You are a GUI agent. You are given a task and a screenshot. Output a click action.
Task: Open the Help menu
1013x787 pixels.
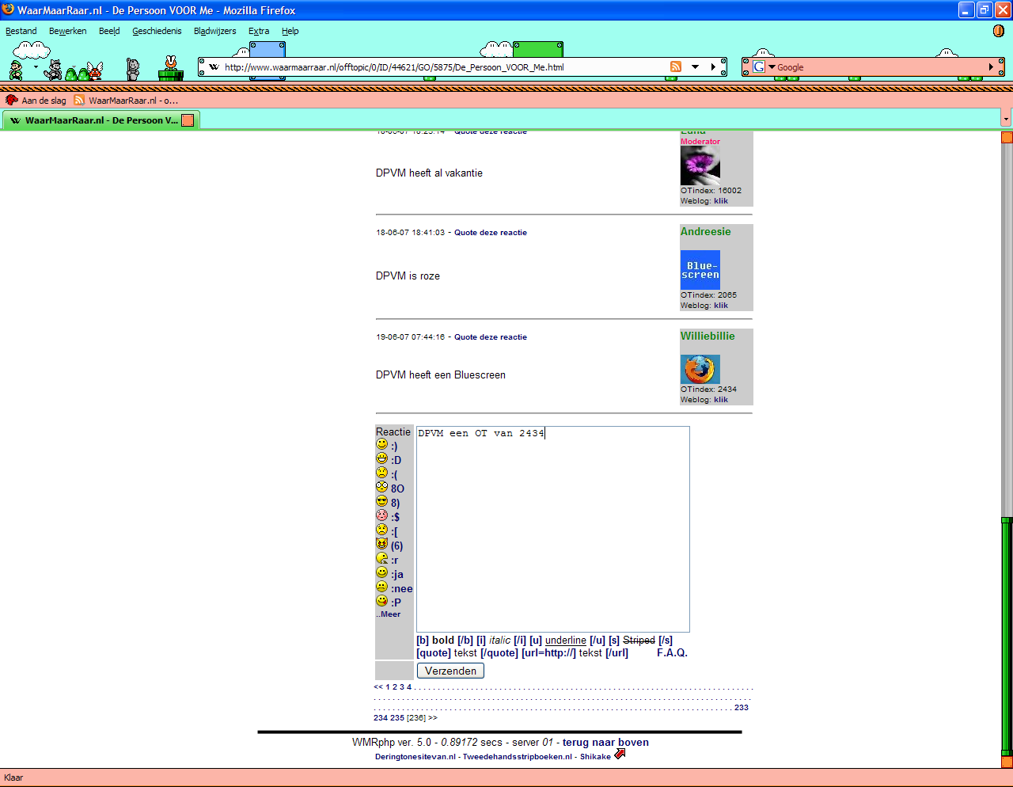point(290,31)
